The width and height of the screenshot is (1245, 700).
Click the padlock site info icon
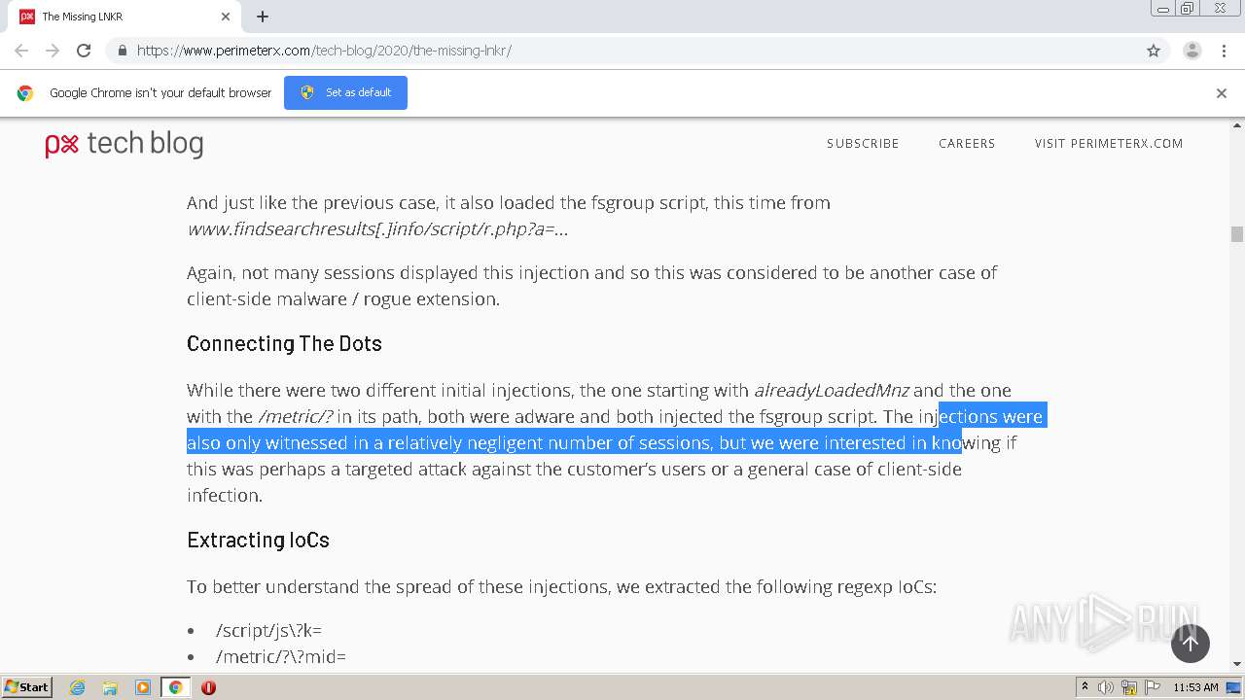click(122, 51)
